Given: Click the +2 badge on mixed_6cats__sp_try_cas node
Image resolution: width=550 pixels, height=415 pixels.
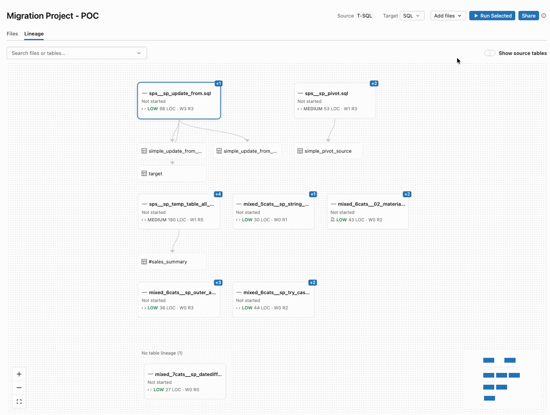Looking at the screenshot, I should [x=312, y=283].
